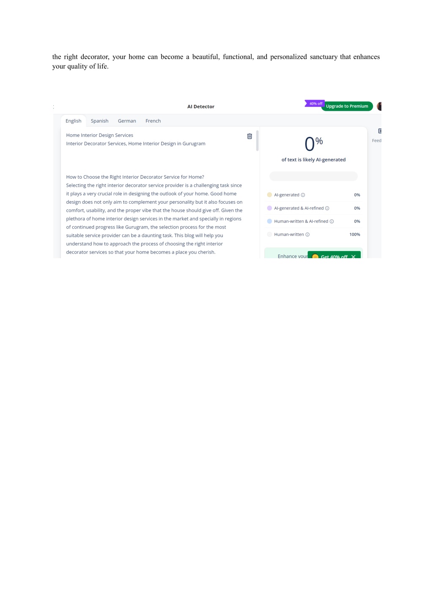433x611 pixels.
Task: Click the Get 40% off button
Action: coord(334,256)
